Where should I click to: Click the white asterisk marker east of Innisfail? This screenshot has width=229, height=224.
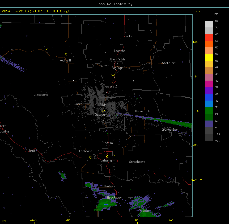(x=133, y=81)
